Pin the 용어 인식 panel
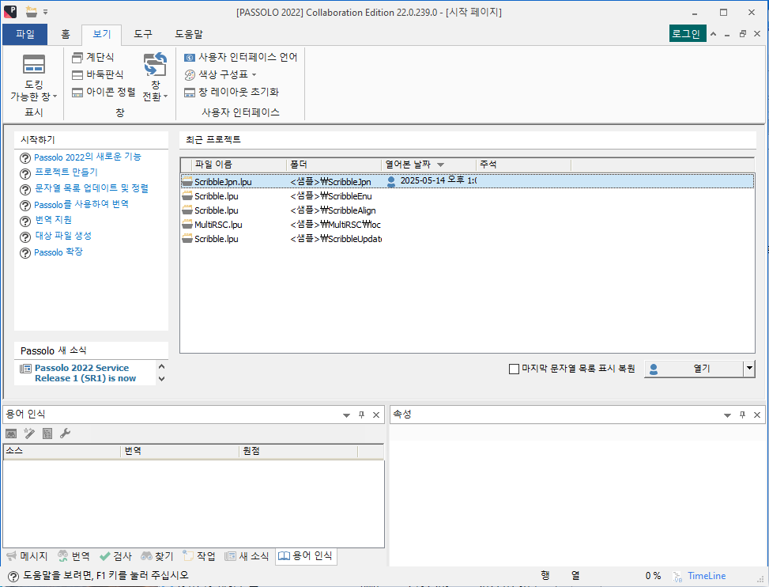The width and height of the screenshot is (769, 587). pos(361,415)
